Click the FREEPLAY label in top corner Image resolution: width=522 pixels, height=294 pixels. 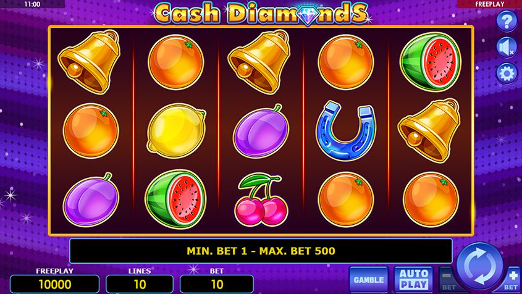pyautogui.click(x=489, y=4)
